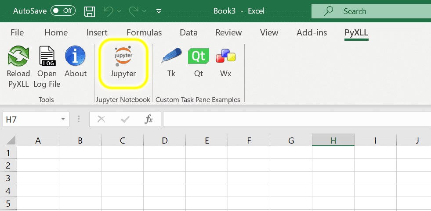This screenshot has width=431, height=211.
Task: Open the Customize Quick Access Toolbar dropdown
Action: 159,11
